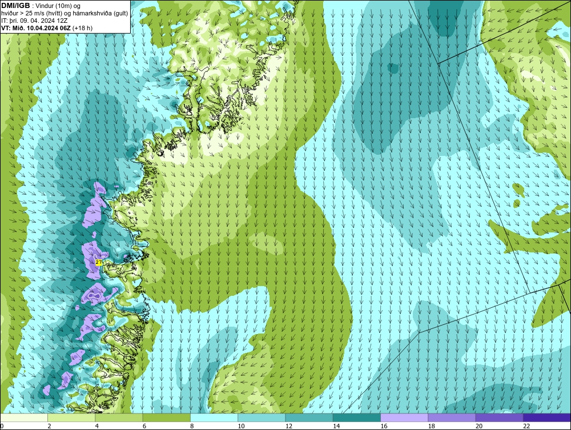The height and width of the screenshot is (430, 571).
Task: Select the 6–8 m/s green legend color
Action: click(167, 417)
